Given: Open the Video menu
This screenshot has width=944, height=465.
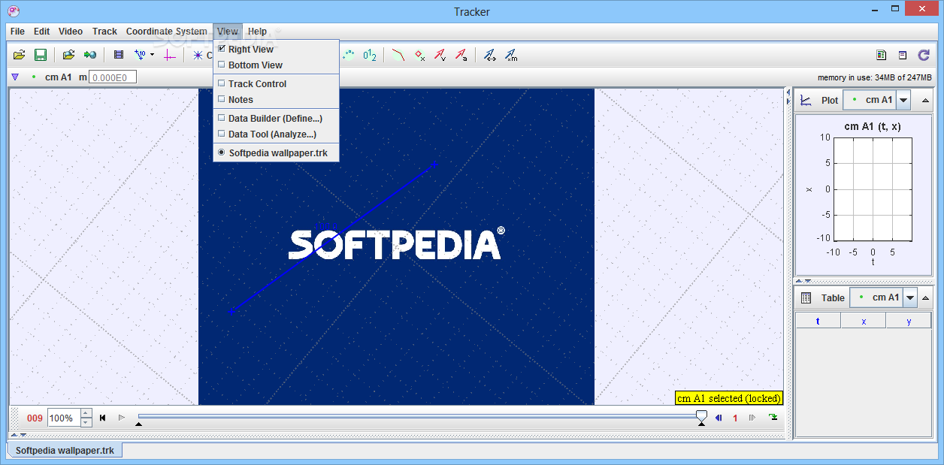Looking at the screenshot, I should [71, 32].
